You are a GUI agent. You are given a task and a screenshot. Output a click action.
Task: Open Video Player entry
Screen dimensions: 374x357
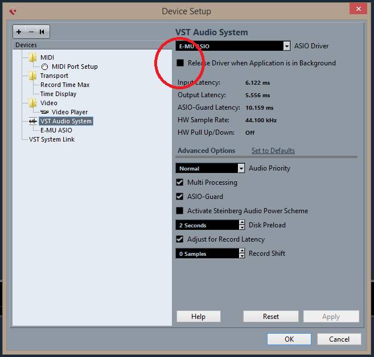point(69,112)
